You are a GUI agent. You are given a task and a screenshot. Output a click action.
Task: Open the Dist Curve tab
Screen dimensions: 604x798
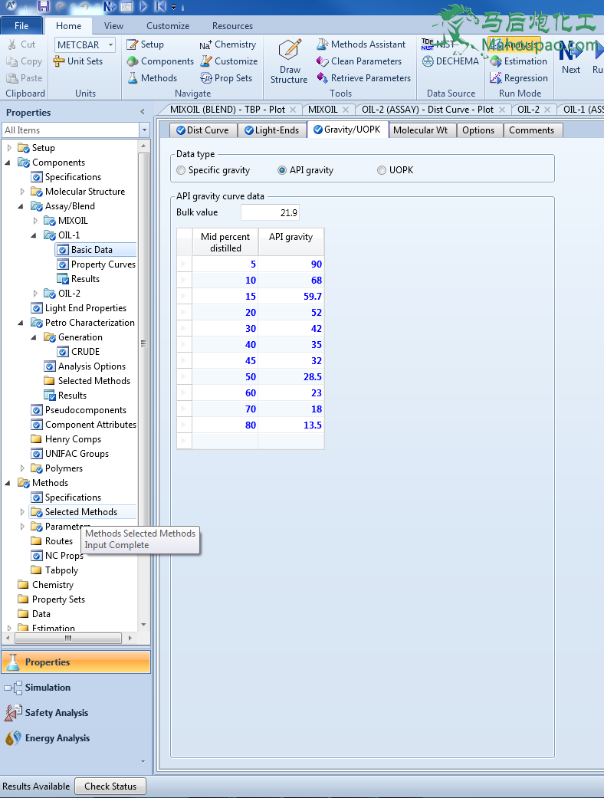point(203,130)
